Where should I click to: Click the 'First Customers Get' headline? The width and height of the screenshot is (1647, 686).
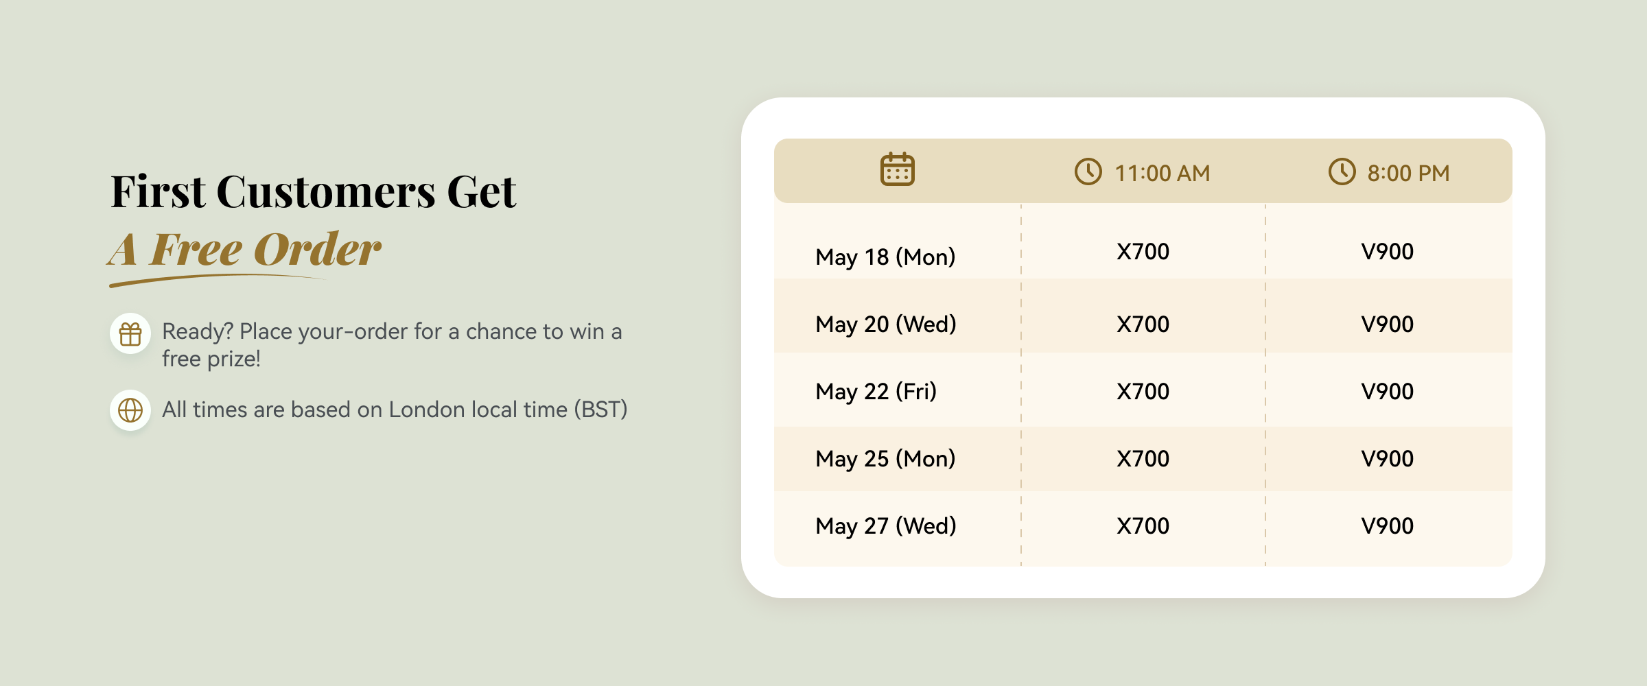pyautogui.click(x=313, y=191)
